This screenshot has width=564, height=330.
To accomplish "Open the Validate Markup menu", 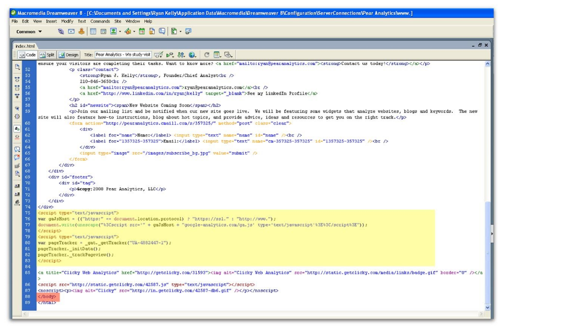I will [170, 55].
